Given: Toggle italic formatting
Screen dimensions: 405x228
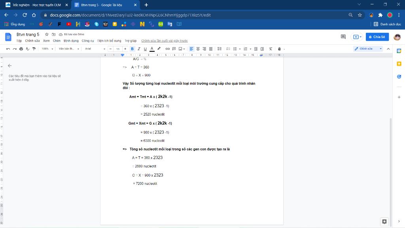Looking at the screenshot, I should pos(139,49).
